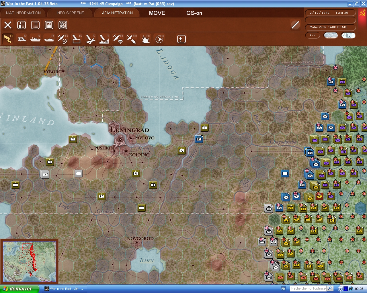This screenshot has height=293, width=367.
Task: Choose F6 Bomb unit mode
Action: coord(77,39)
